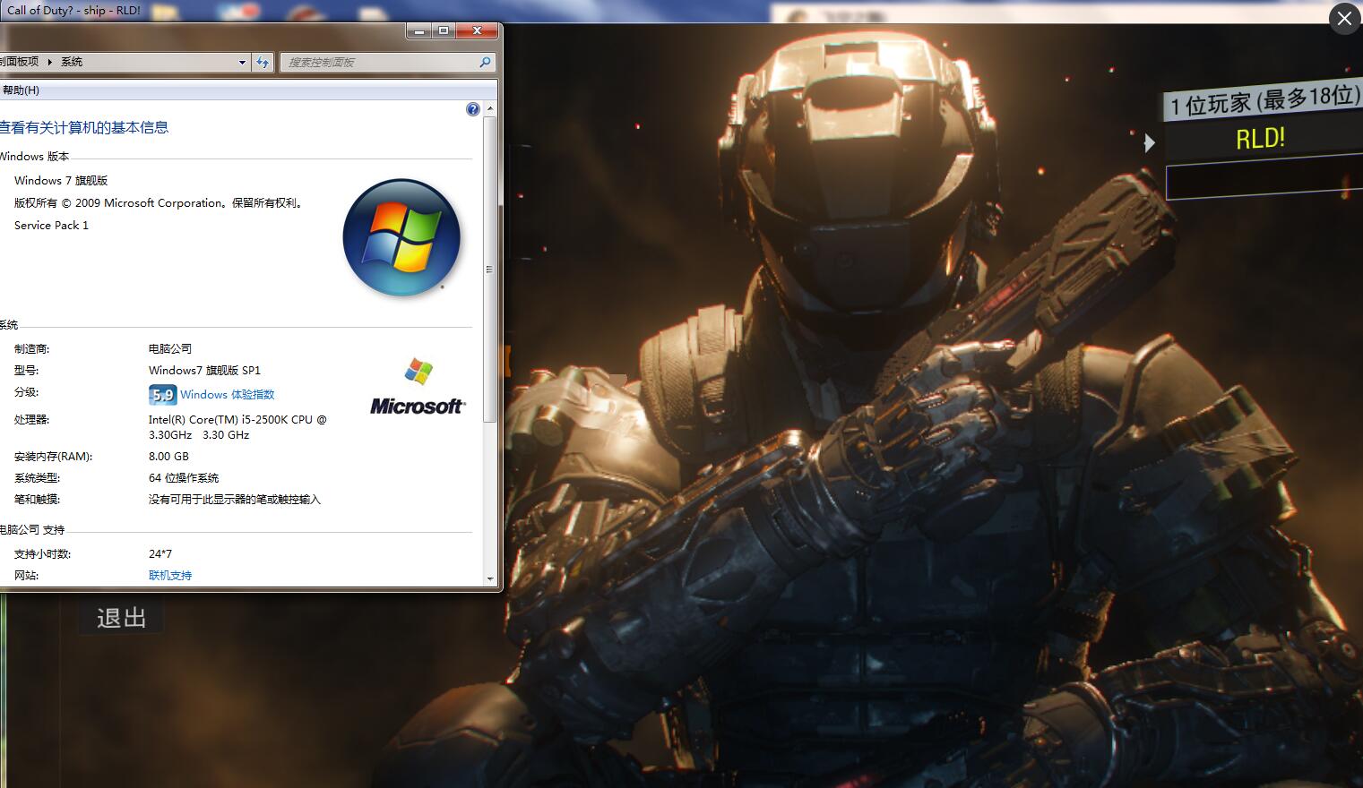Expand the breadcrumb arrow before 系统
Image resolution: width=1363 pixels, height=788 pixels.
coord(50,62)
